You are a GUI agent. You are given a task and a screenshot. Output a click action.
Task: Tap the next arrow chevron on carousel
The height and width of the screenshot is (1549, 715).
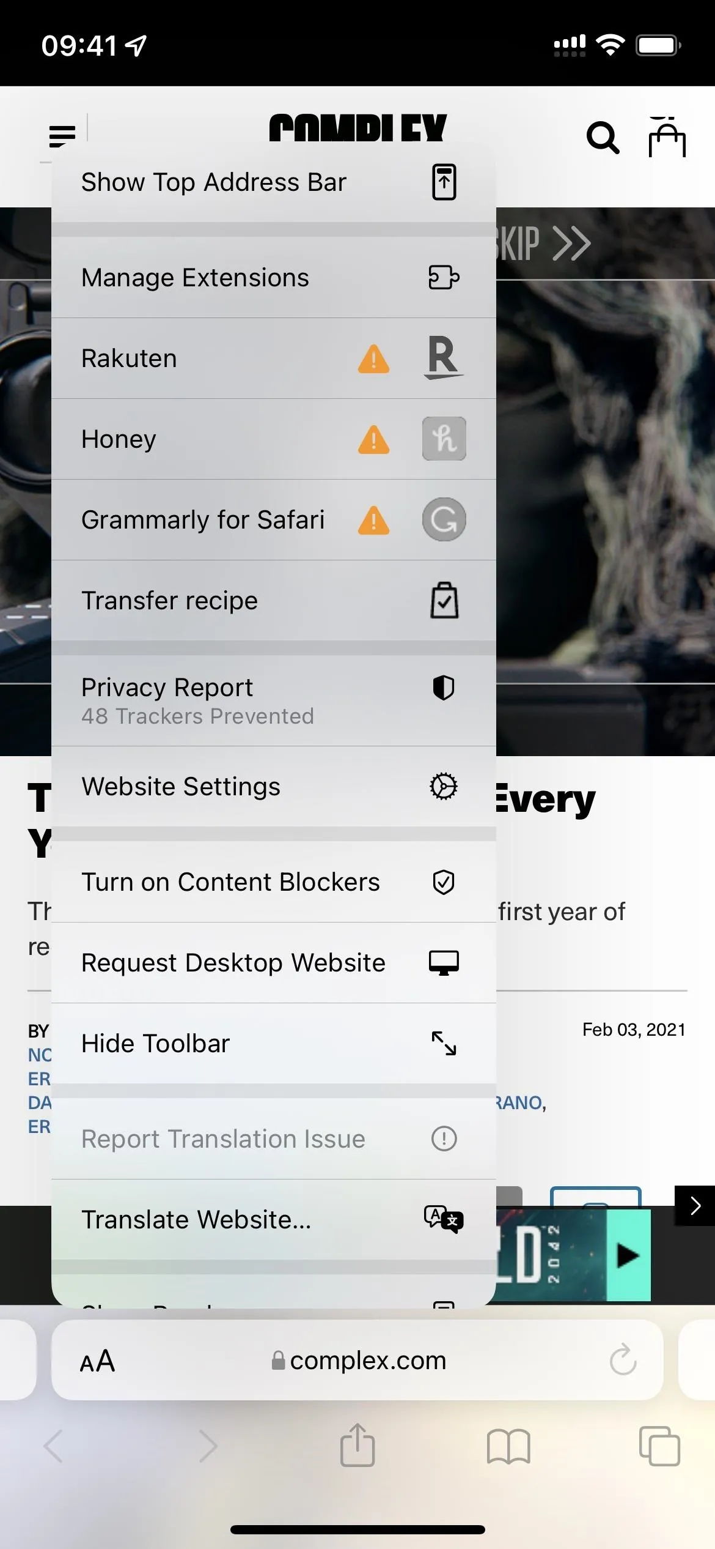[695, 1206]
